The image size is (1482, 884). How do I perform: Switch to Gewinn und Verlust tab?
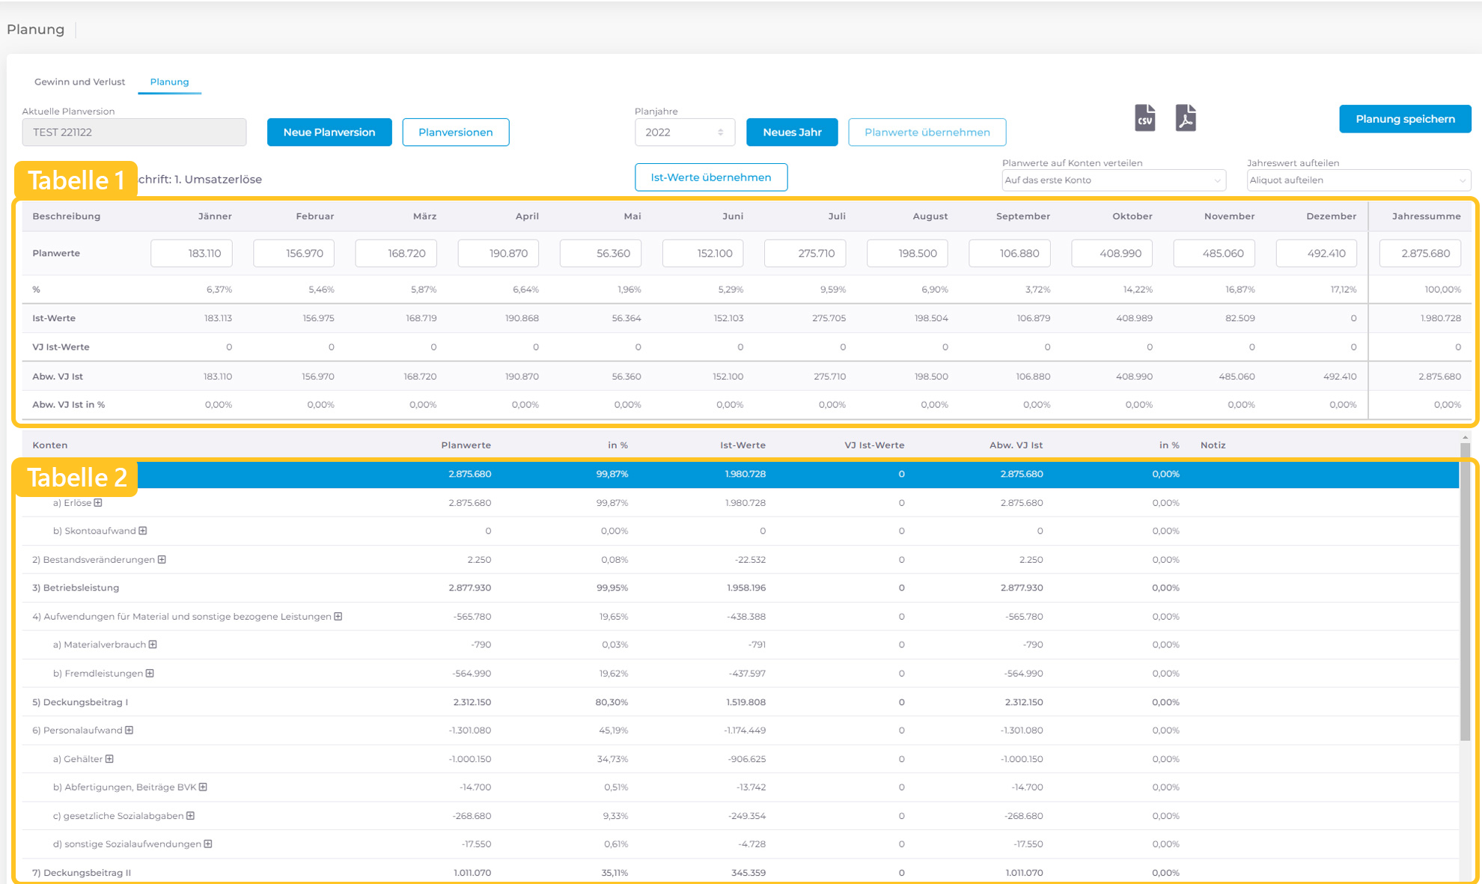click(79, 82)
